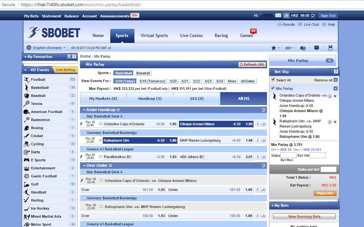Open My Bets in the top bar

click(x=31, y=16)
